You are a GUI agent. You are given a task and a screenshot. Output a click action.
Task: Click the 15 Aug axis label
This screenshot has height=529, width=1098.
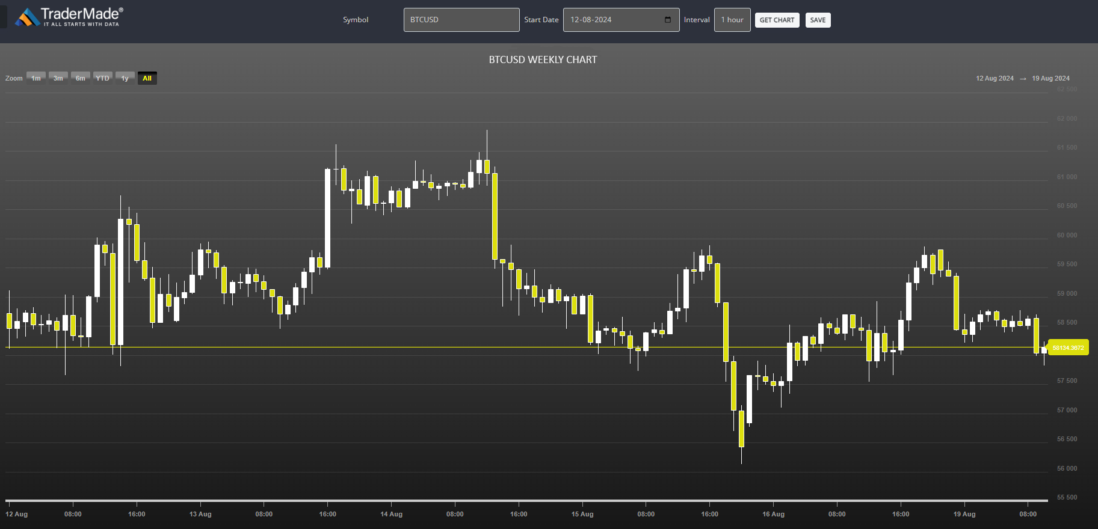582,514
